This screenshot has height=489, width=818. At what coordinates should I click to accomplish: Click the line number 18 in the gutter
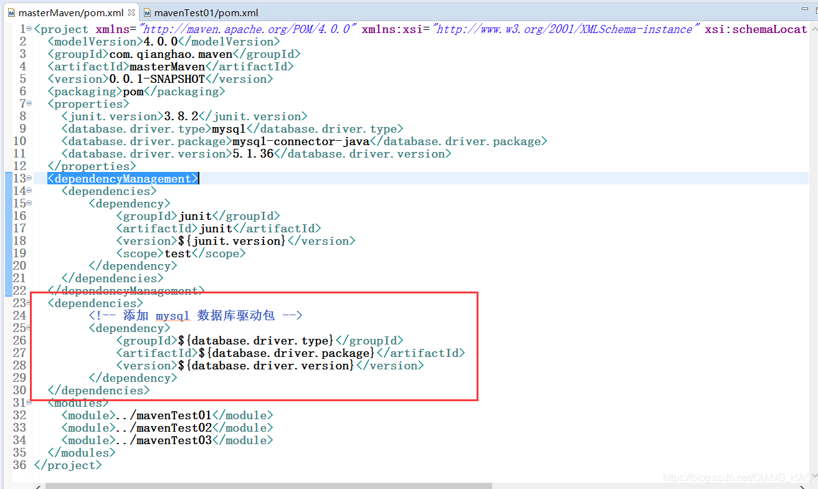click(19, 241)
